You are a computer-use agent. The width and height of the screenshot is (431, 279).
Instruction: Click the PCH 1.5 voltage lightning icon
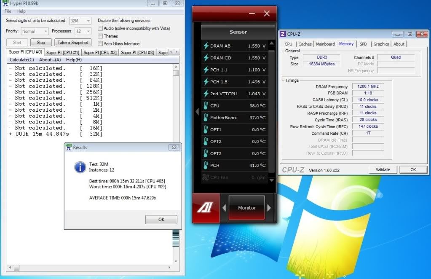coord(206,82)
